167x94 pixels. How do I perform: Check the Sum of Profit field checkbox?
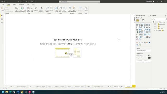pyautogui.click(x=155, y=30)
